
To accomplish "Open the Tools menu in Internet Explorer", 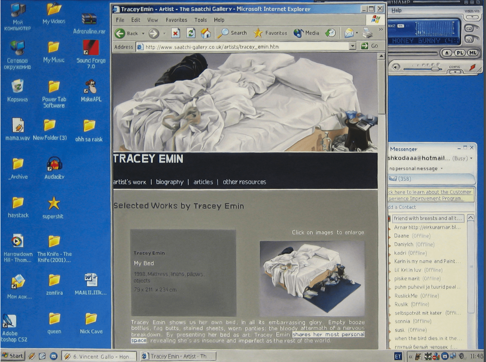I will click(x=200, y=20).
